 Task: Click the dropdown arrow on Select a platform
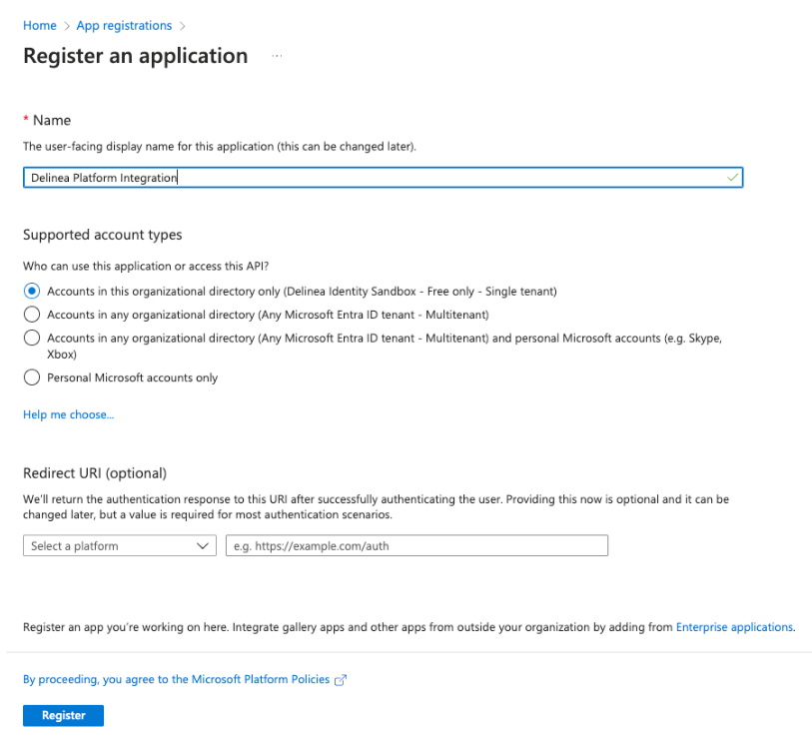pyautogui.click(x=204, y=545)
